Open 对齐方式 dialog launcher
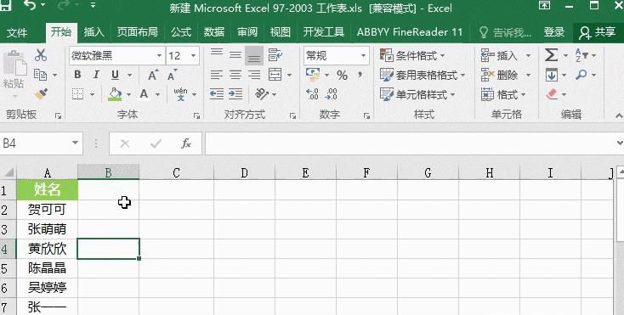 (x=293, y=116)
